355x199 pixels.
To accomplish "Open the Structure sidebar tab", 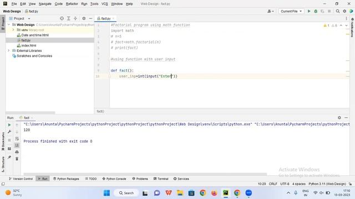I will 3,164.
